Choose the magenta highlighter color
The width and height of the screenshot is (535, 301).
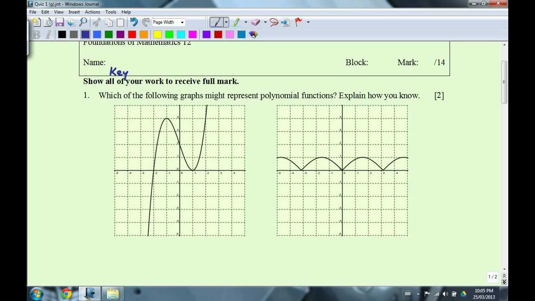point(193,35)
